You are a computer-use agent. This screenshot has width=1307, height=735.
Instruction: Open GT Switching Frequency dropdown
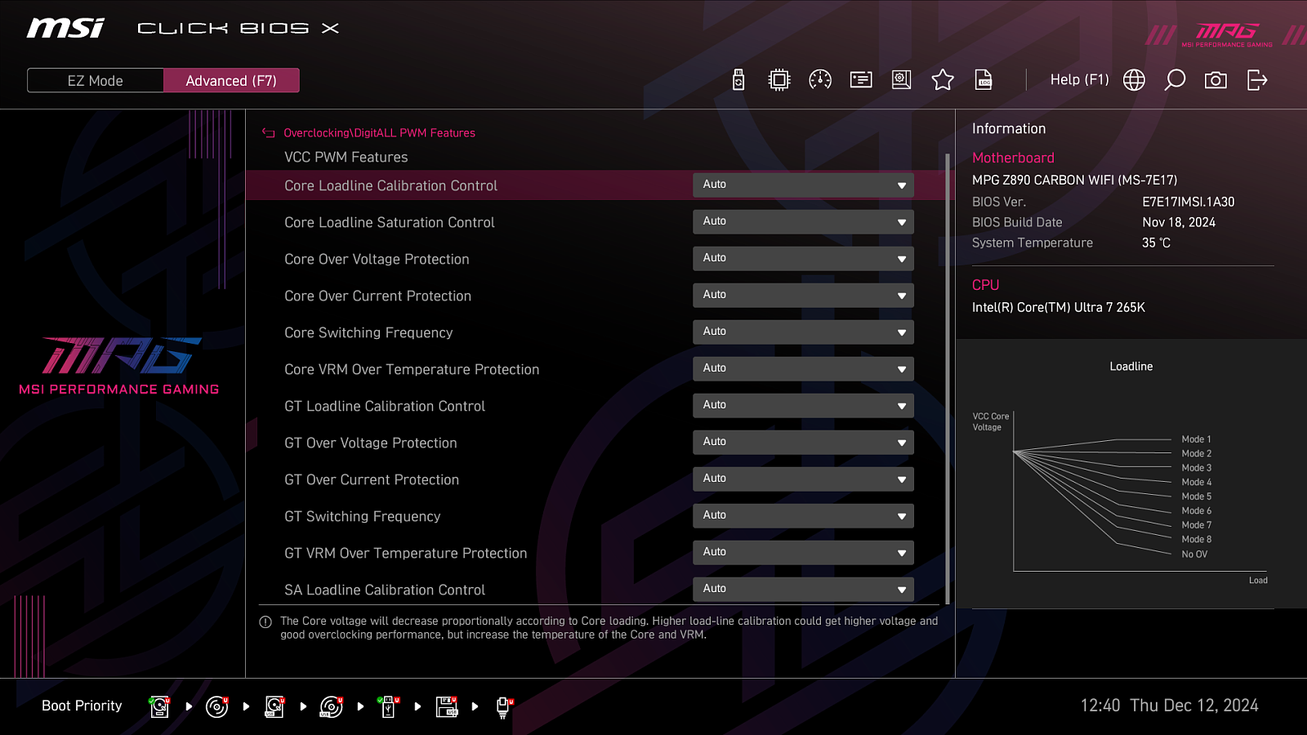pos(803,516)
